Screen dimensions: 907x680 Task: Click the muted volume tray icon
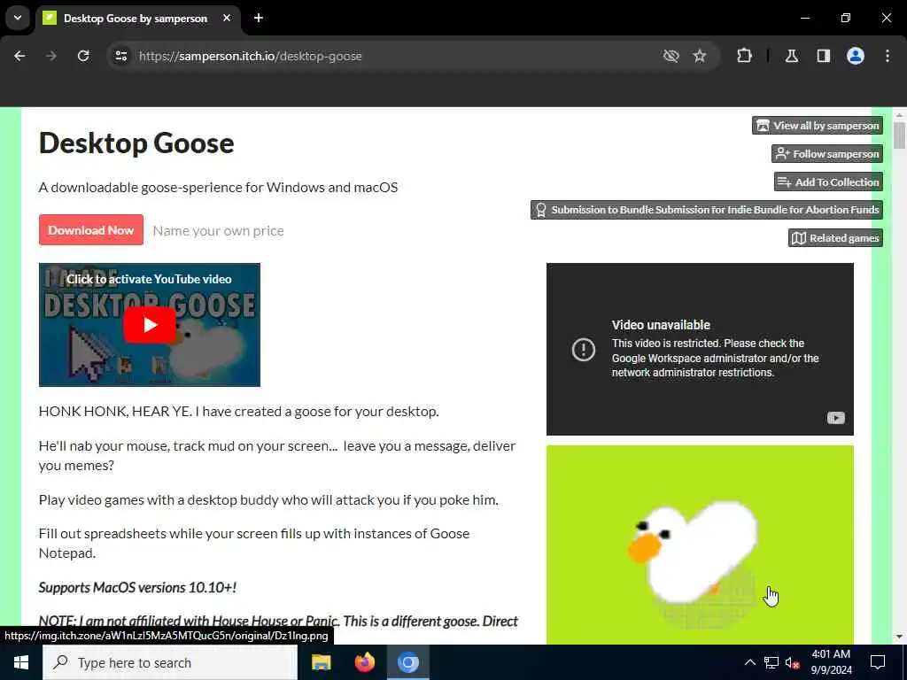[793, 663]
